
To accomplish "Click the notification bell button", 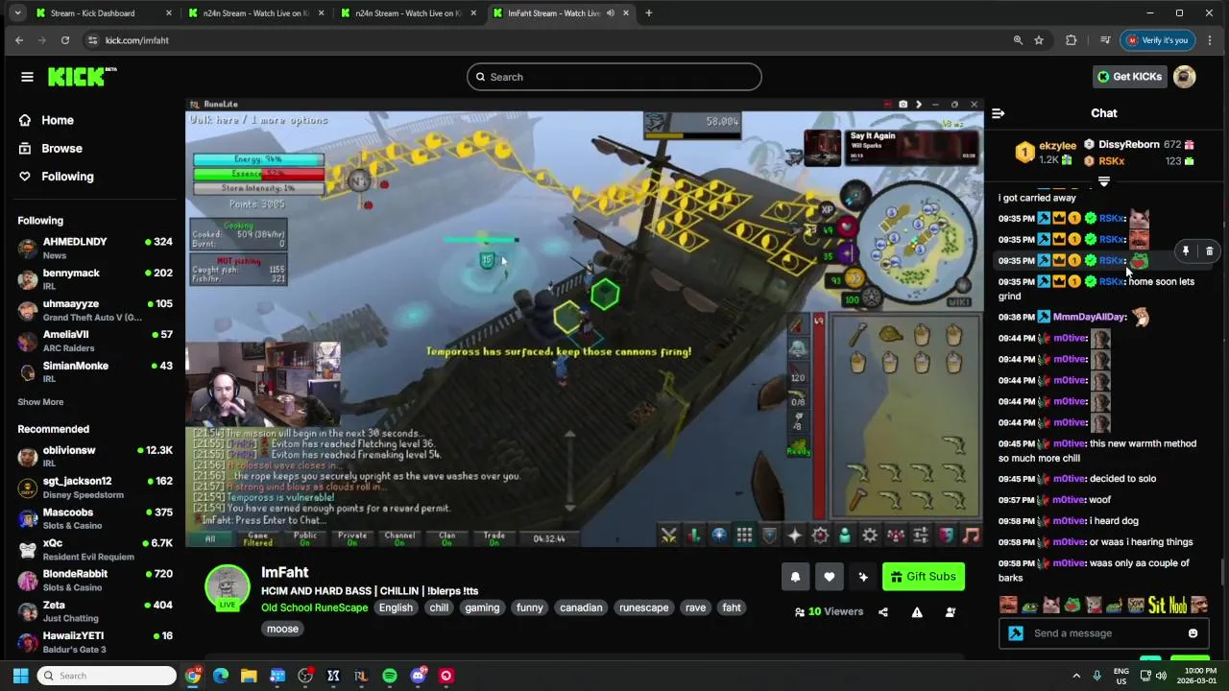I will point(795,577).
